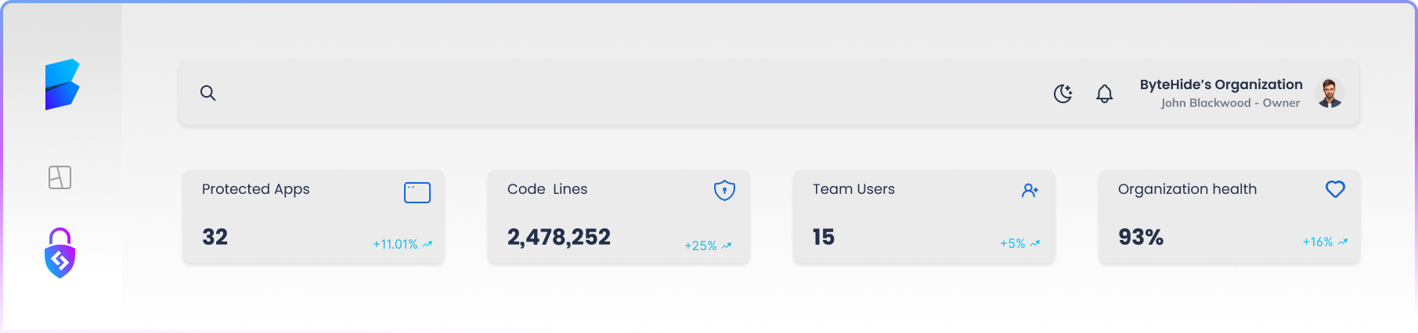Click the Code Lines shield icon
The image size is (1418, 333).
pyautogui.click(x=724, y=190)
